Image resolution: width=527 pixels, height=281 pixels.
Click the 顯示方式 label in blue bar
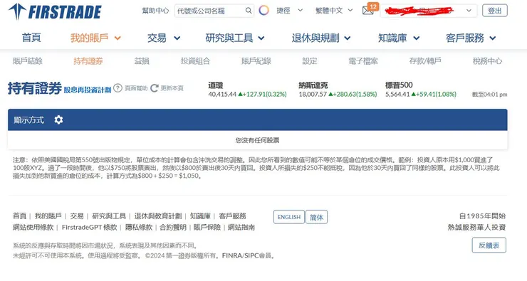29,120
